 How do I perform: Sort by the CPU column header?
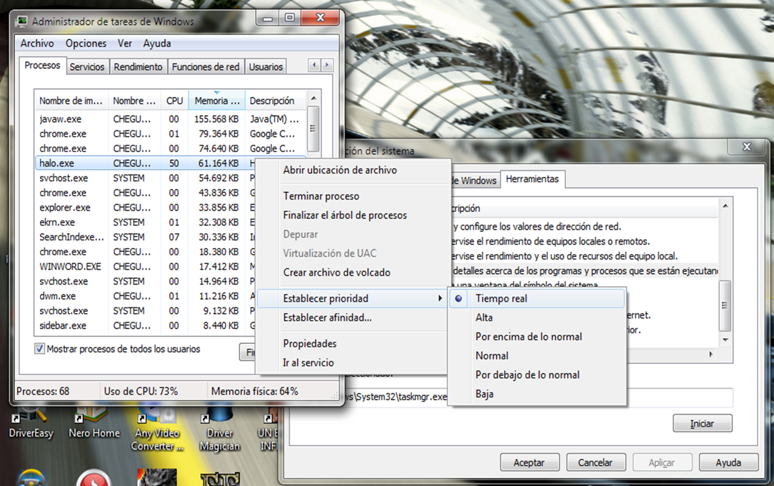point(175,100)
